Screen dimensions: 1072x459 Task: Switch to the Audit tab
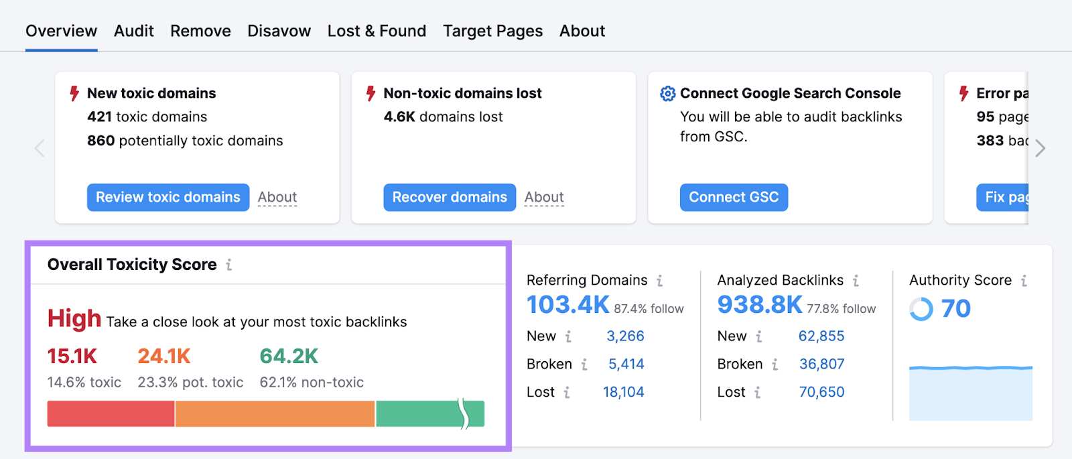click(x=133, y=31)
